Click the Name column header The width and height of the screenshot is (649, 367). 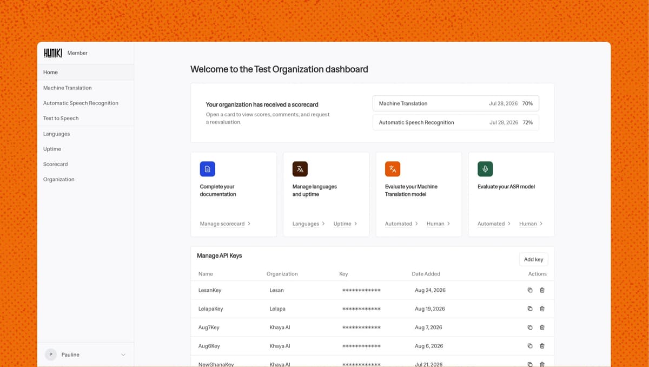[206, 274]
